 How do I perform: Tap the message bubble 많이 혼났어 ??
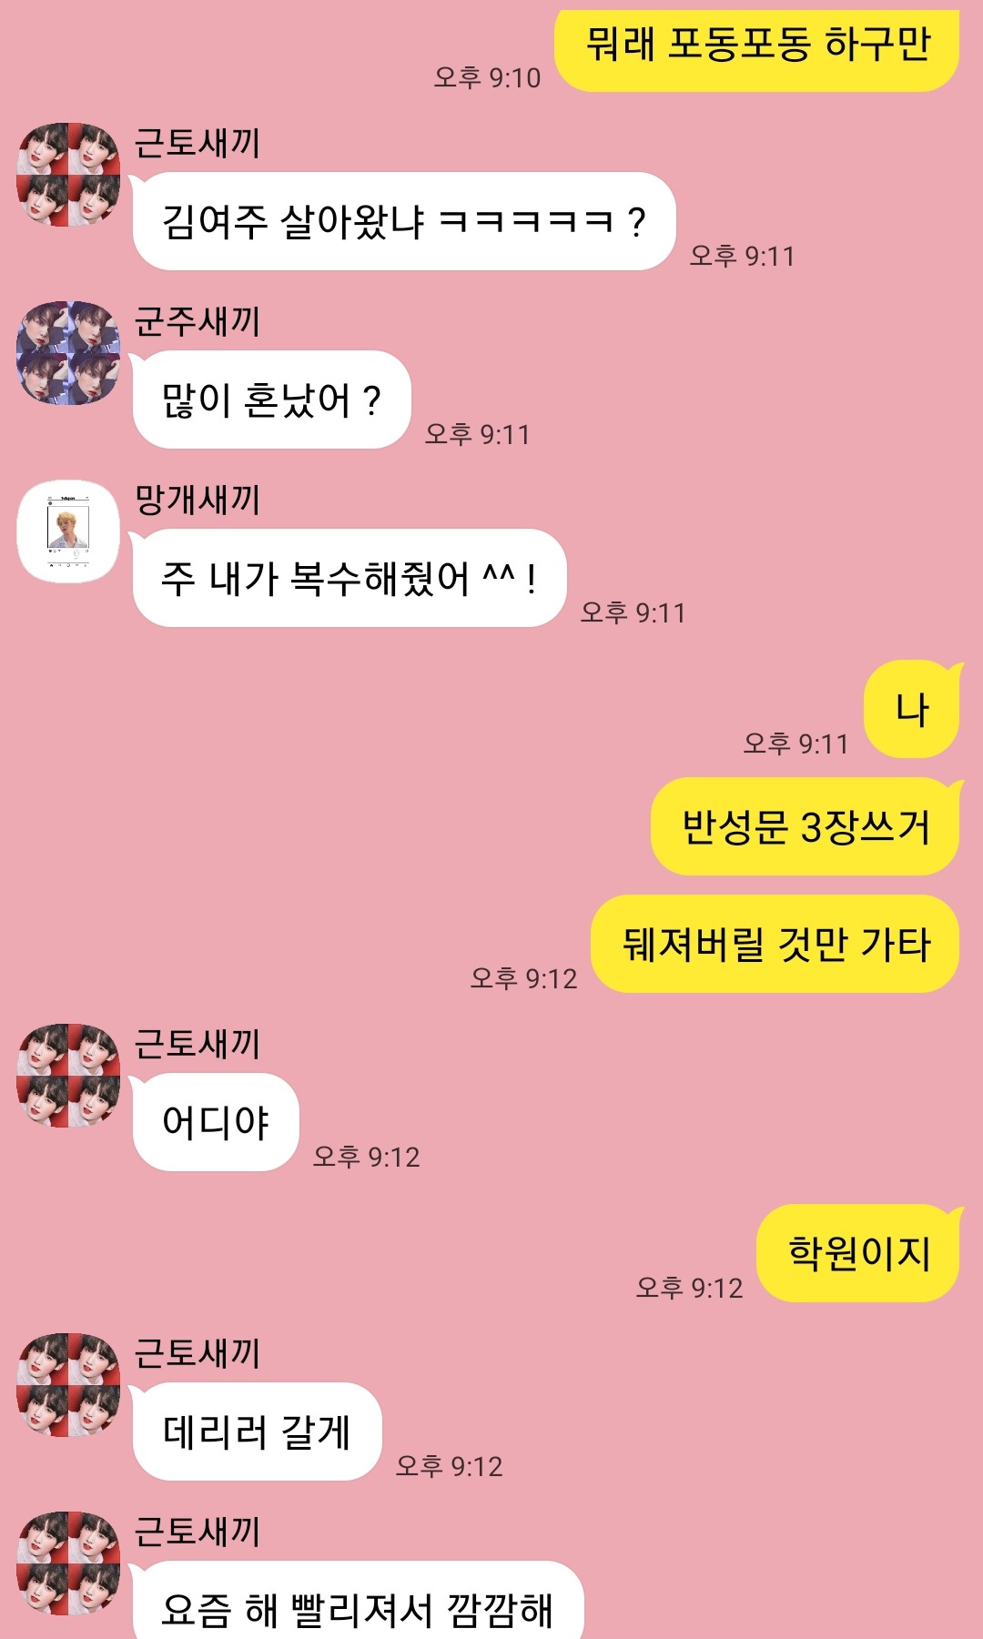pyautogui.click(x=272, y=400)
